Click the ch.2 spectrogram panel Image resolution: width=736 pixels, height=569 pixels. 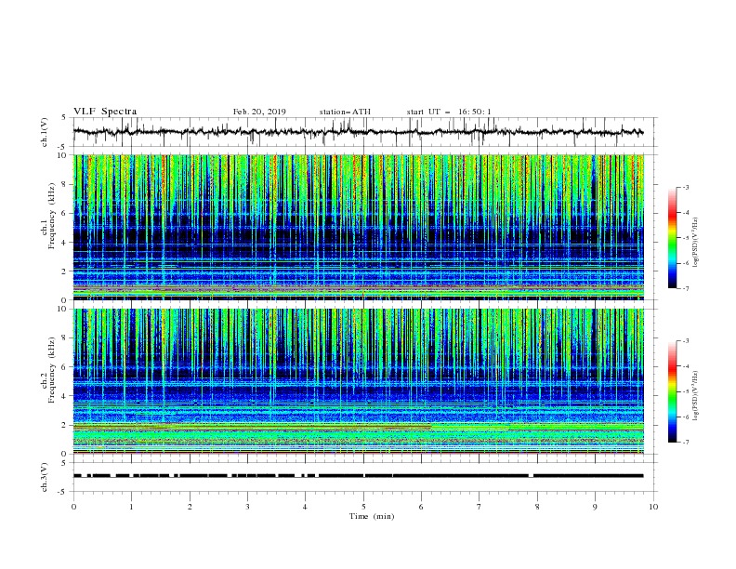point(359,381)
